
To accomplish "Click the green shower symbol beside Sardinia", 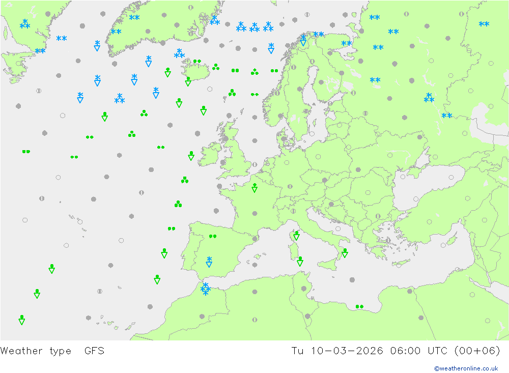I will pyautogui.click(x=300, y=262).
